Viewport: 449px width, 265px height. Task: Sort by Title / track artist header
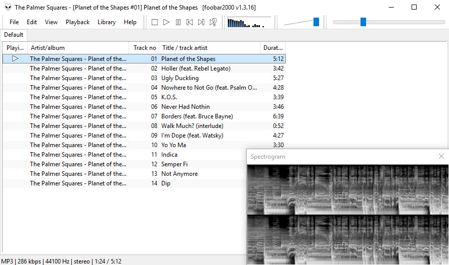pos(210,48)
